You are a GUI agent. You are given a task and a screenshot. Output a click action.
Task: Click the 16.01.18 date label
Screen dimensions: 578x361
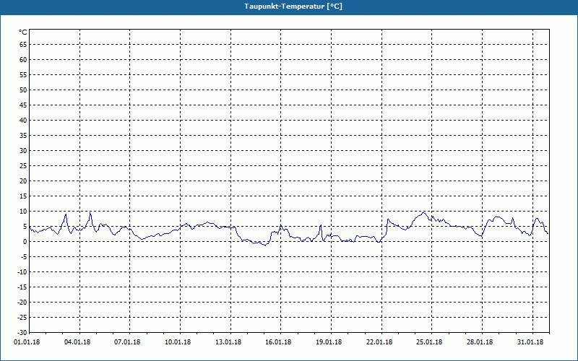(278, 342)
